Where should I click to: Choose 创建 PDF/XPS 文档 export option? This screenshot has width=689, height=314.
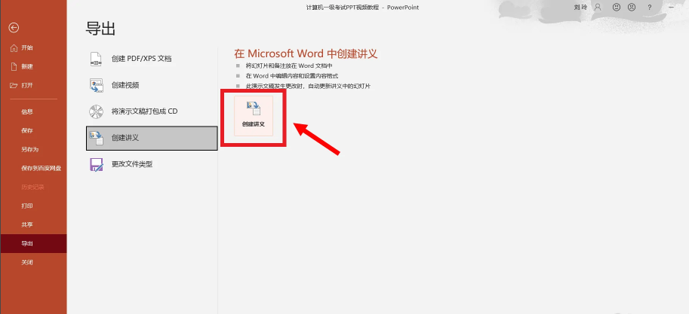140,59
